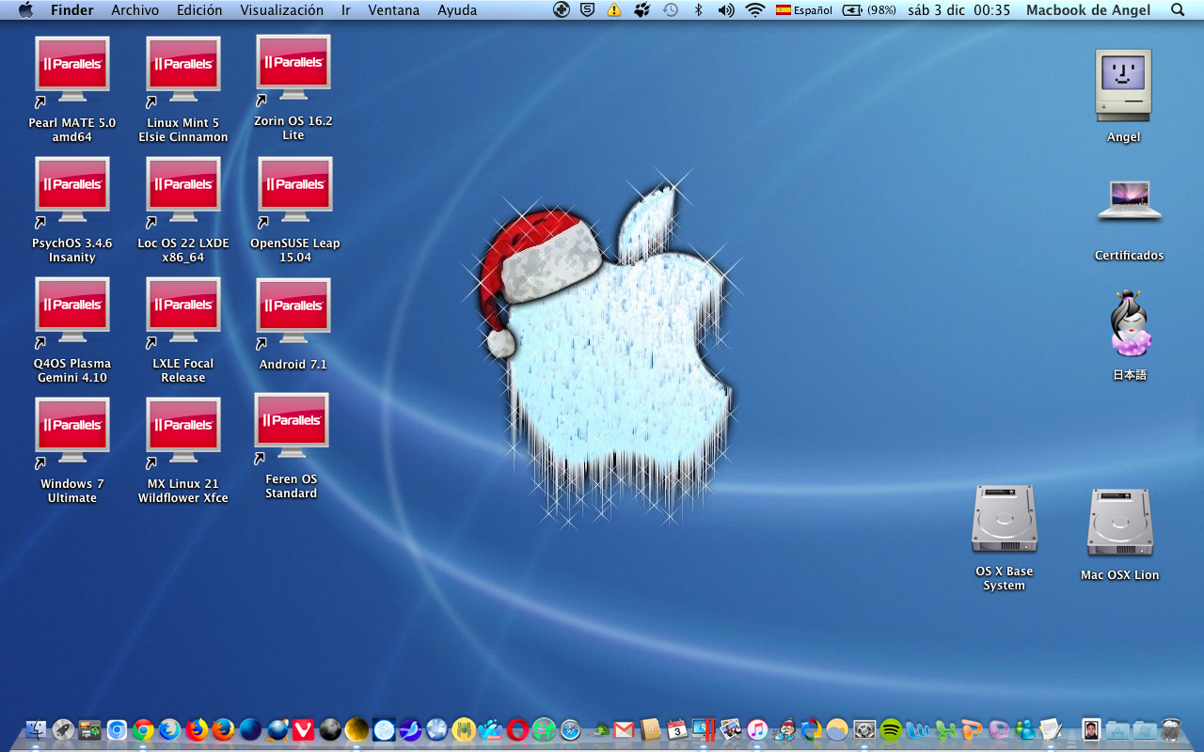1204x752 pixels.
Task: Open Microsoft Excel in the dock
Action: pos(944,729)
